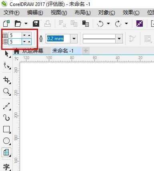
Task: Click the Open folder icon
Action: (x=18, y=24)
